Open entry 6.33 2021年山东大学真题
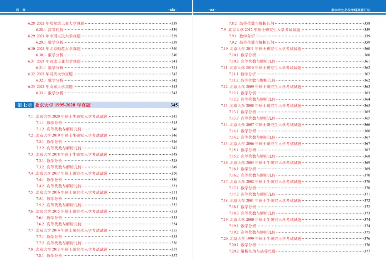The height and width of the screenshot is (259, 386). point(103,86)
